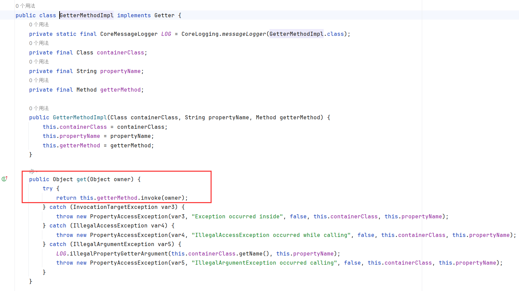
Task: Open usages hint above the class declaration
Action: tap(25, 6)
